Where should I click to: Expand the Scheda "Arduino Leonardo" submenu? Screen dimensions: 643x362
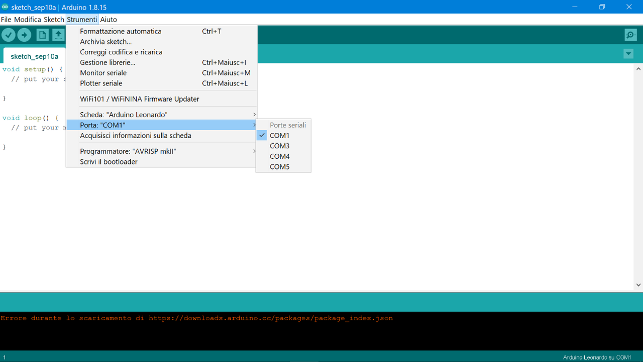[161, 115]
